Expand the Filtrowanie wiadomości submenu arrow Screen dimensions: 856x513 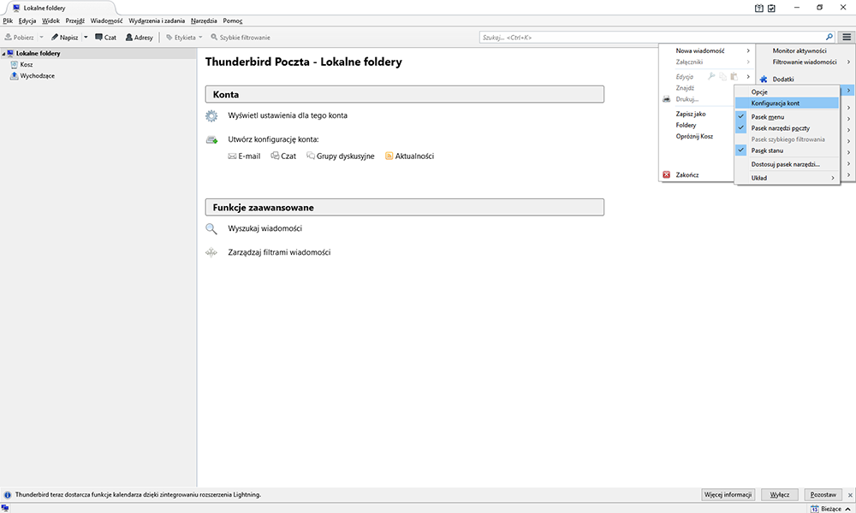(848, 62)
